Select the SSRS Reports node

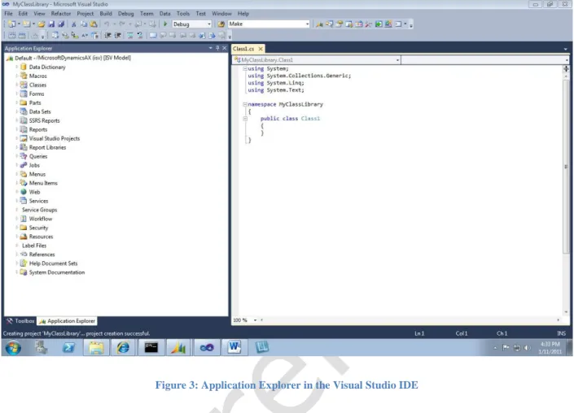44,120
